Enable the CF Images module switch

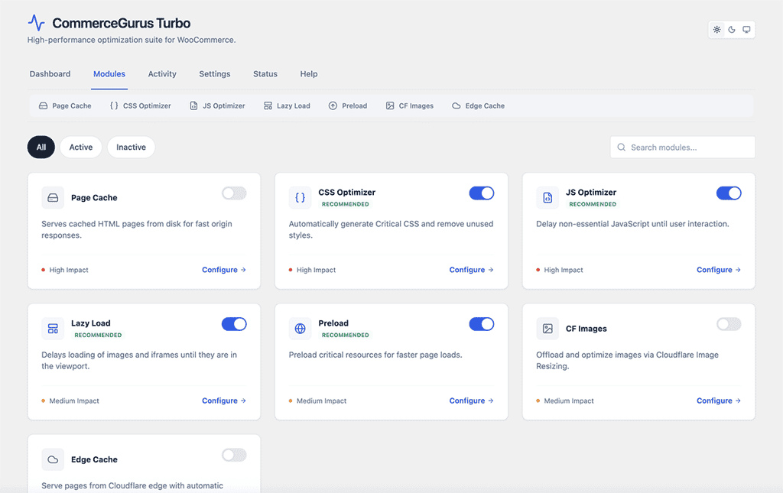pyautogui.click(x=729, y=324)
